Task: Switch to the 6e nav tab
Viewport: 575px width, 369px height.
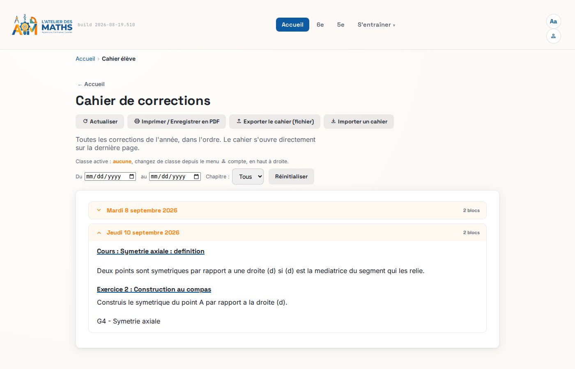Action: tap(320, 25)
